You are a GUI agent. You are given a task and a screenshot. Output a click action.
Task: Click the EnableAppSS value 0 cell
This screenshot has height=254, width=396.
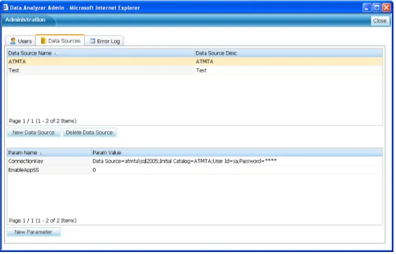tap(237, 170)
